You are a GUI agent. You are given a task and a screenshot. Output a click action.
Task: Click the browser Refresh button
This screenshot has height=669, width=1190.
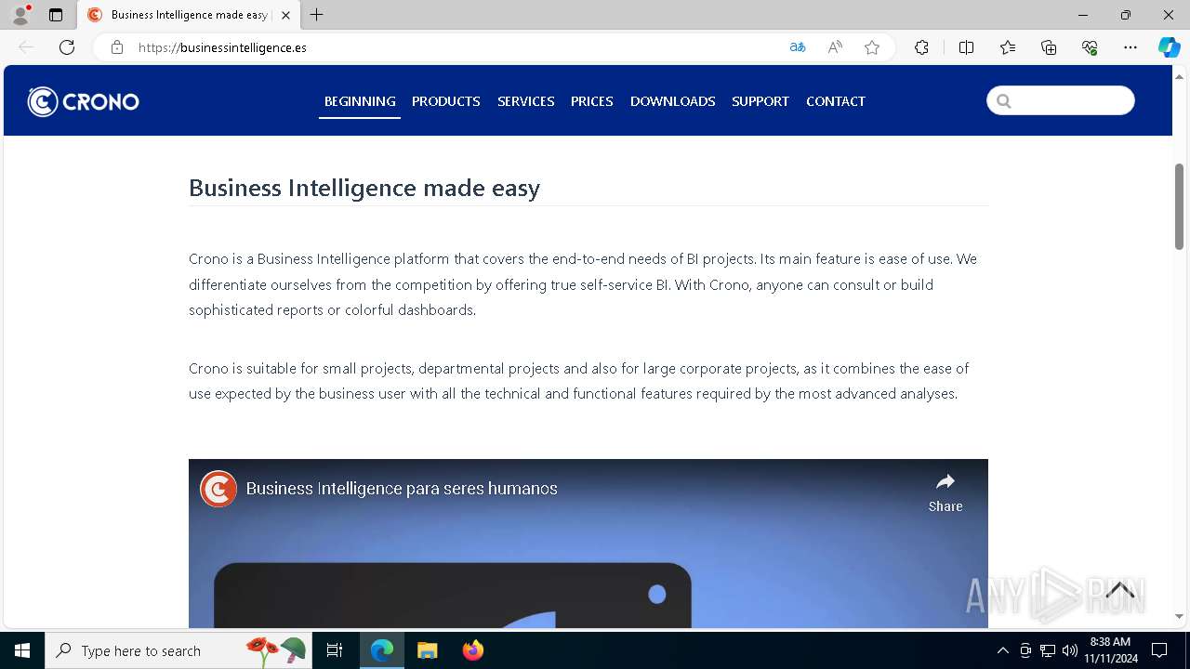coord(67,47)
